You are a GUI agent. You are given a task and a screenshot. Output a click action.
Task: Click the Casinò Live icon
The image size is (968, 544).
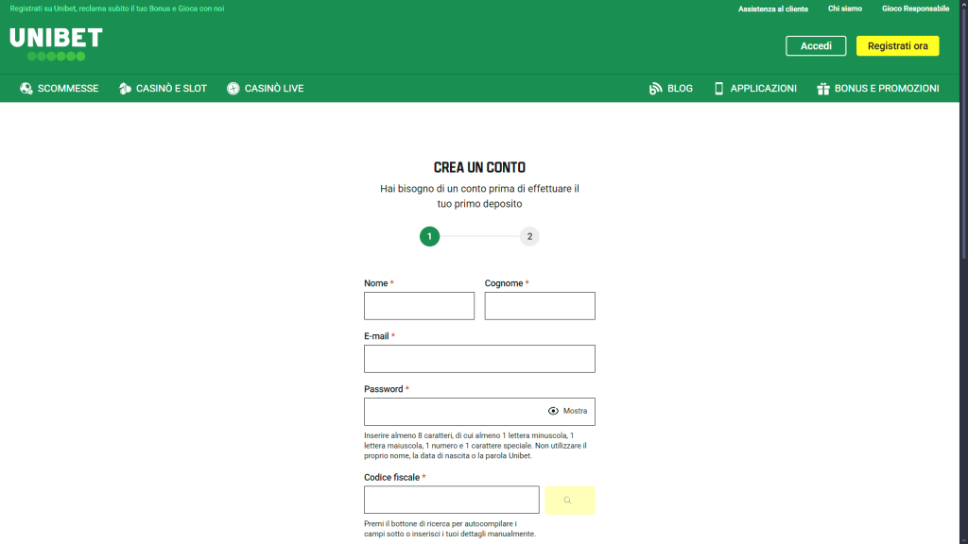coord(233,88)
